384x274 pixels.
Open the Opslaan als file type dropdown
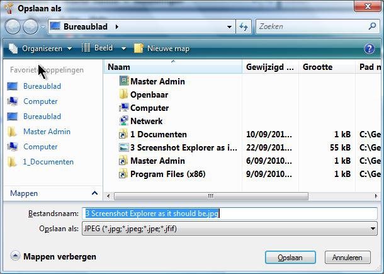point(230,229)
